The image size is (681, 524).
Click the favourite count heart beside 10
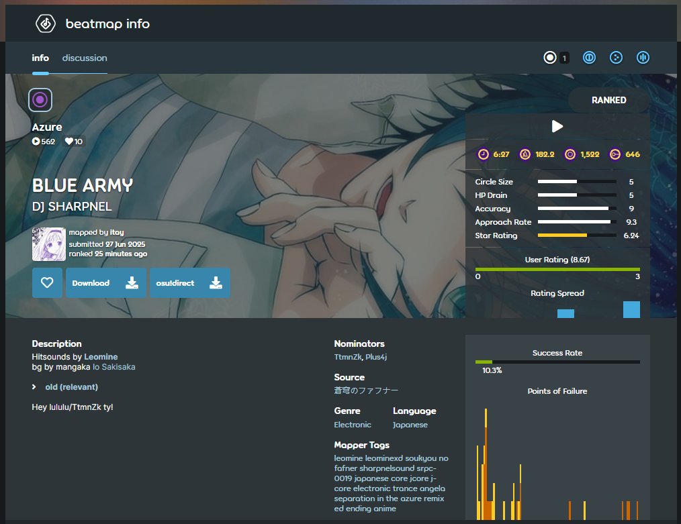(69, 141)
